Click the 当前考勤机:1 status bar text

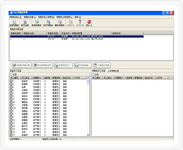tap(16, 139)
